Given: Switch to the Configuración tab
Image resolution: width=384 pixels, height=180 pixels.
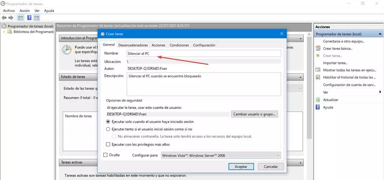Looking at the screenshot, I should tap(204, 45).
